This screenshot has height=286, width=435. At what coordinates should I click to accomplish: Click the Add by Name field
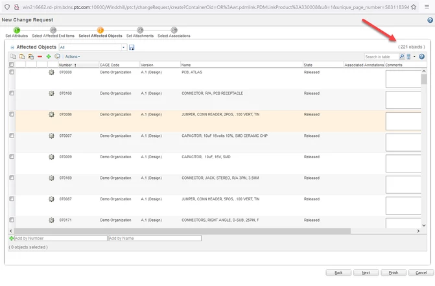click(x=155, y=238)
